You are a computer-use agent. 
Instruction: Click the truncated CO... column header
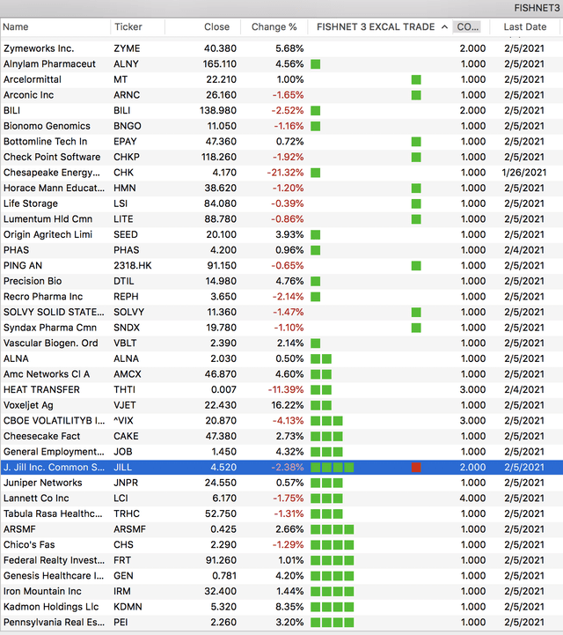pos(467,27)
